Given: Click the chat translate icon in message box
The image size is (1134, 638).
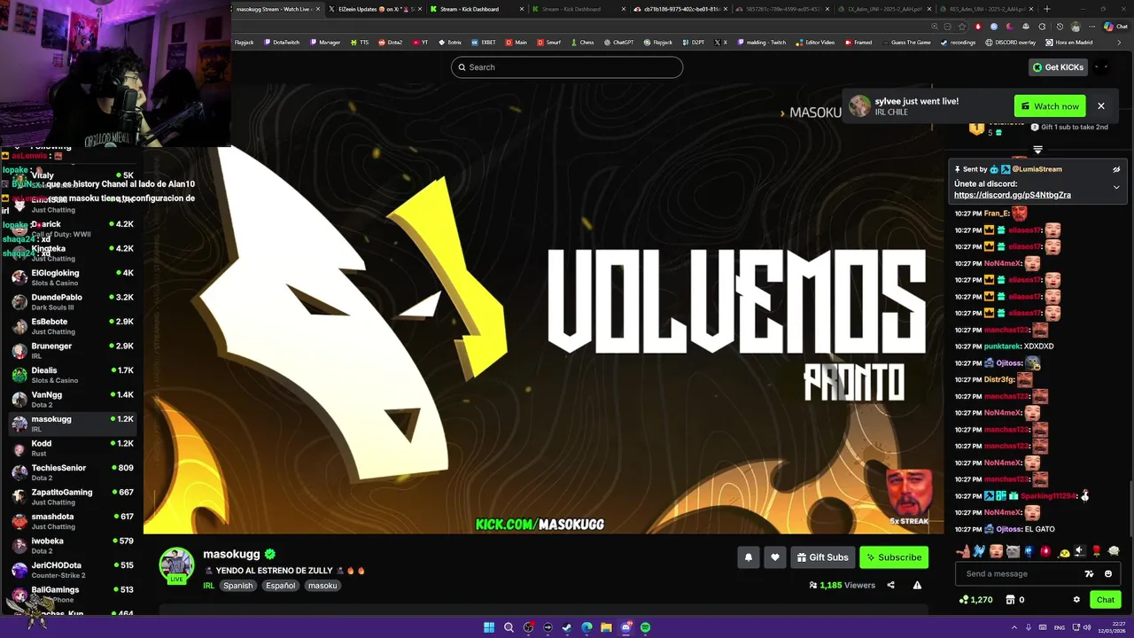Looking at the screenshot, I should point(1089,573).
